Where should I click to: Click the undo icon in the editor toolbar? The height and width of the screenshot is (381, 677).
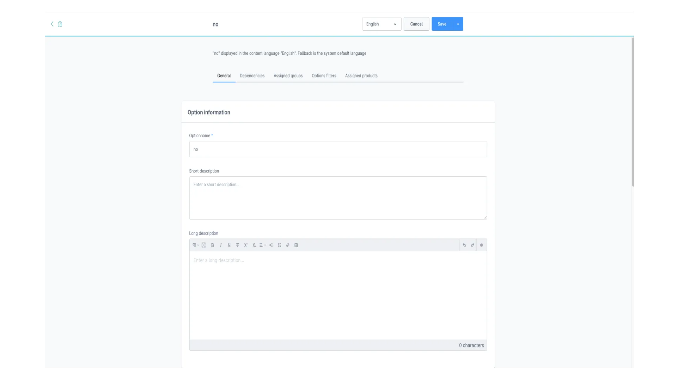464,245
